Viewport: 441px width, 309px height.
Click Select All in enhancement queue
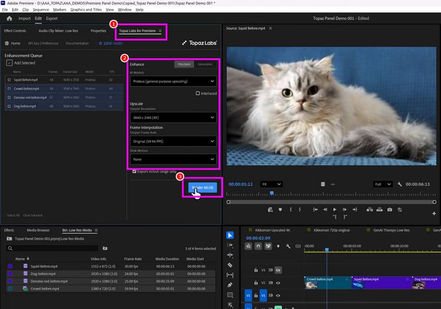[x=13, y=215]
